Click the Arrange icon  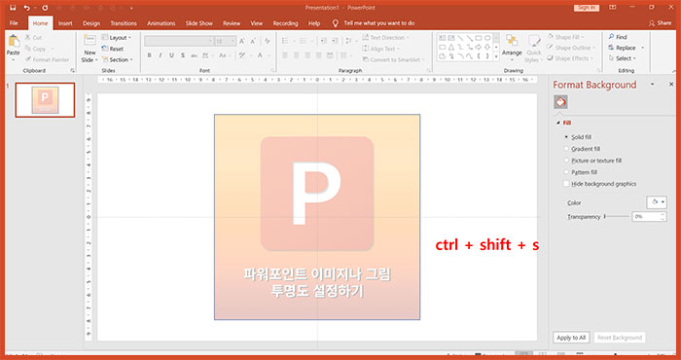tap(512, 41)
